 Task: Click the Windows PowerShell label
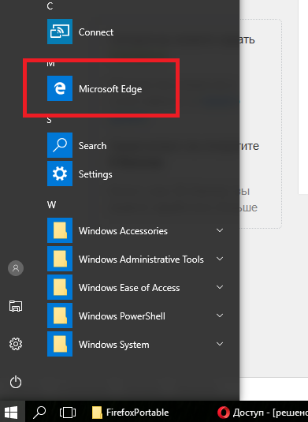tap(122, 316)
